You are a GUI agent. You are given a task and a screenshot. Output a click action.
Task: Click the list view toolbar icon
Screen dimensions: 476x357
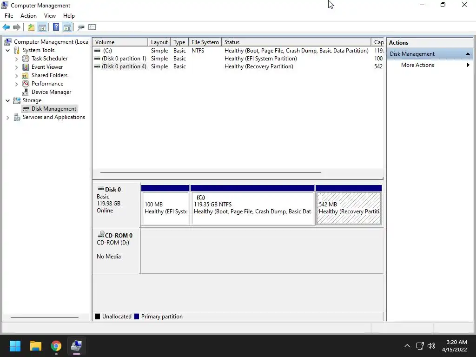[x=92, y=27]
